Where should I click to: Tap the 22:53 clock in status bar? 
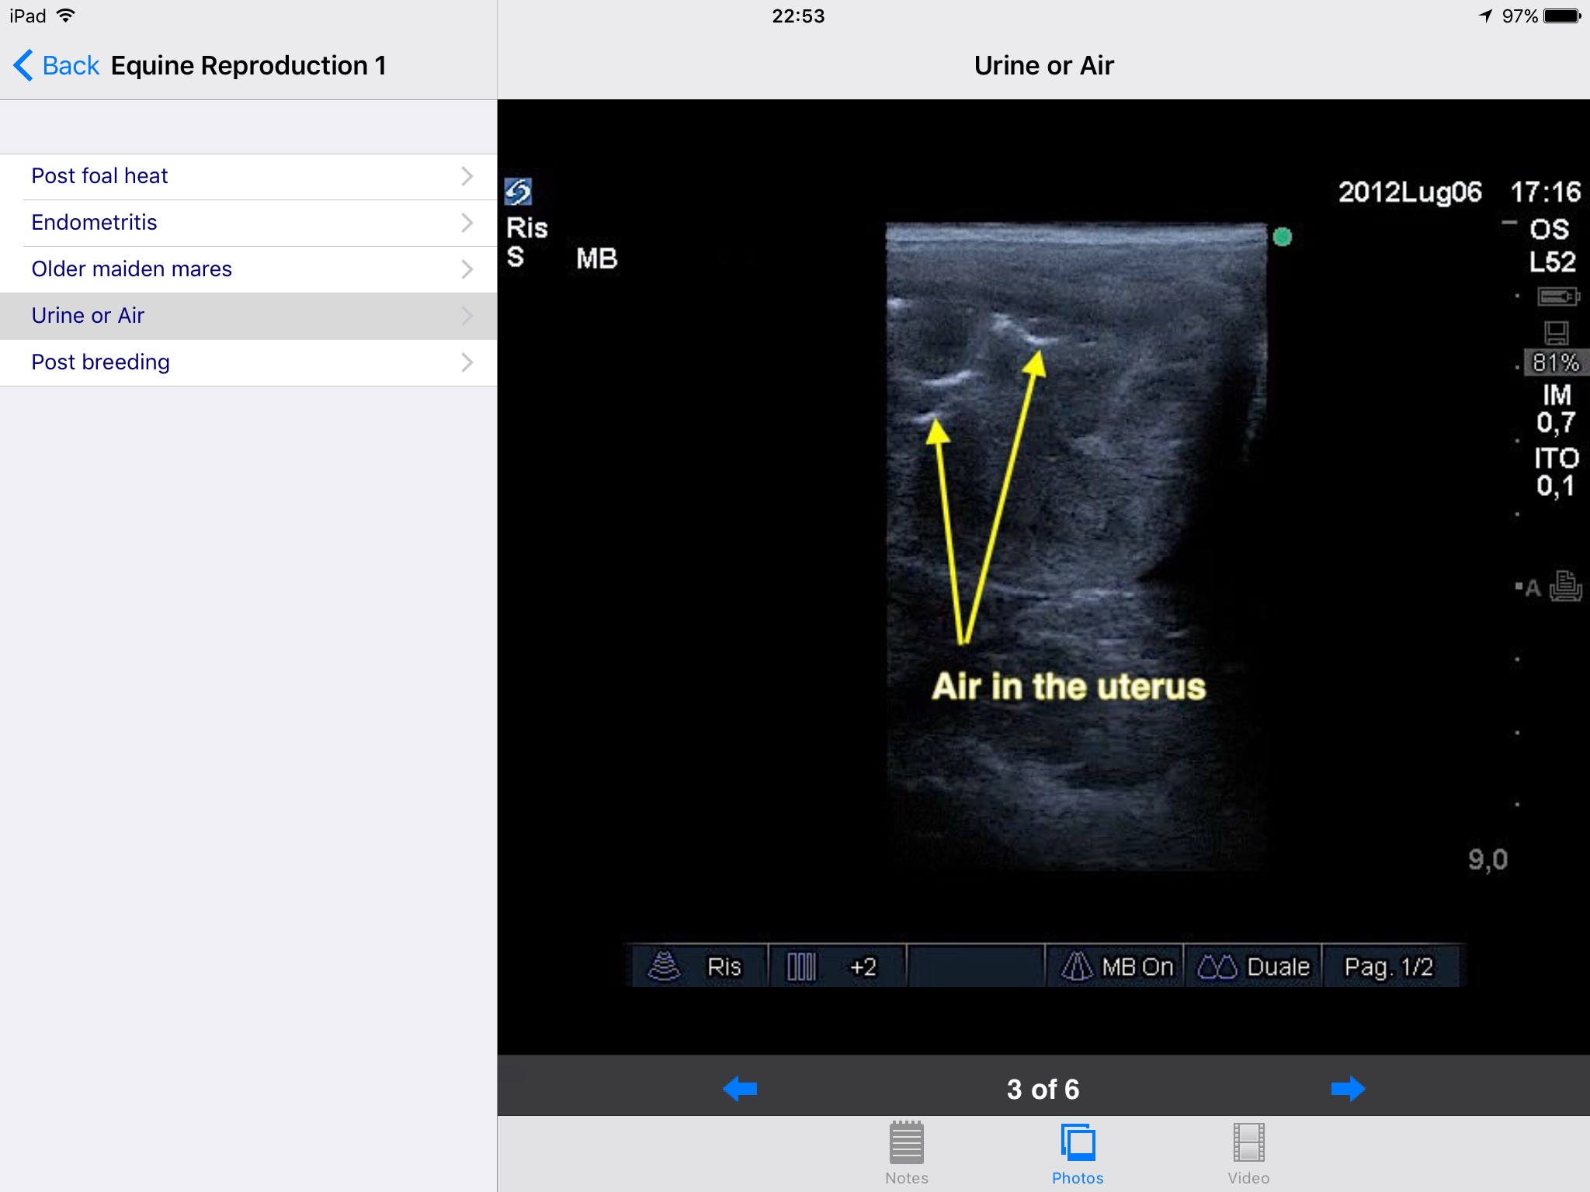coord(798,16)
